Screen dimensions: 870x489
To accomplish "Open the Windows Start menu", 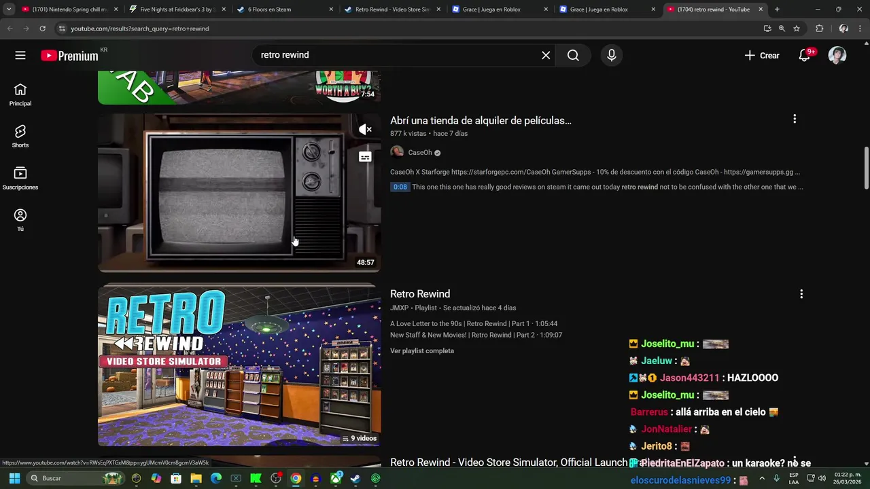I will (x=14, y=478).
